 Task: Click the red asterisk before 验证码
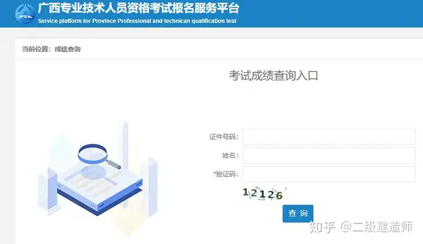click(x=214, y=173)
